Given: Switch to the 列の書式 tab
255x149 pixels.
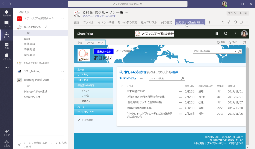Looking at the screenshot, I should [x=166, y=22].
